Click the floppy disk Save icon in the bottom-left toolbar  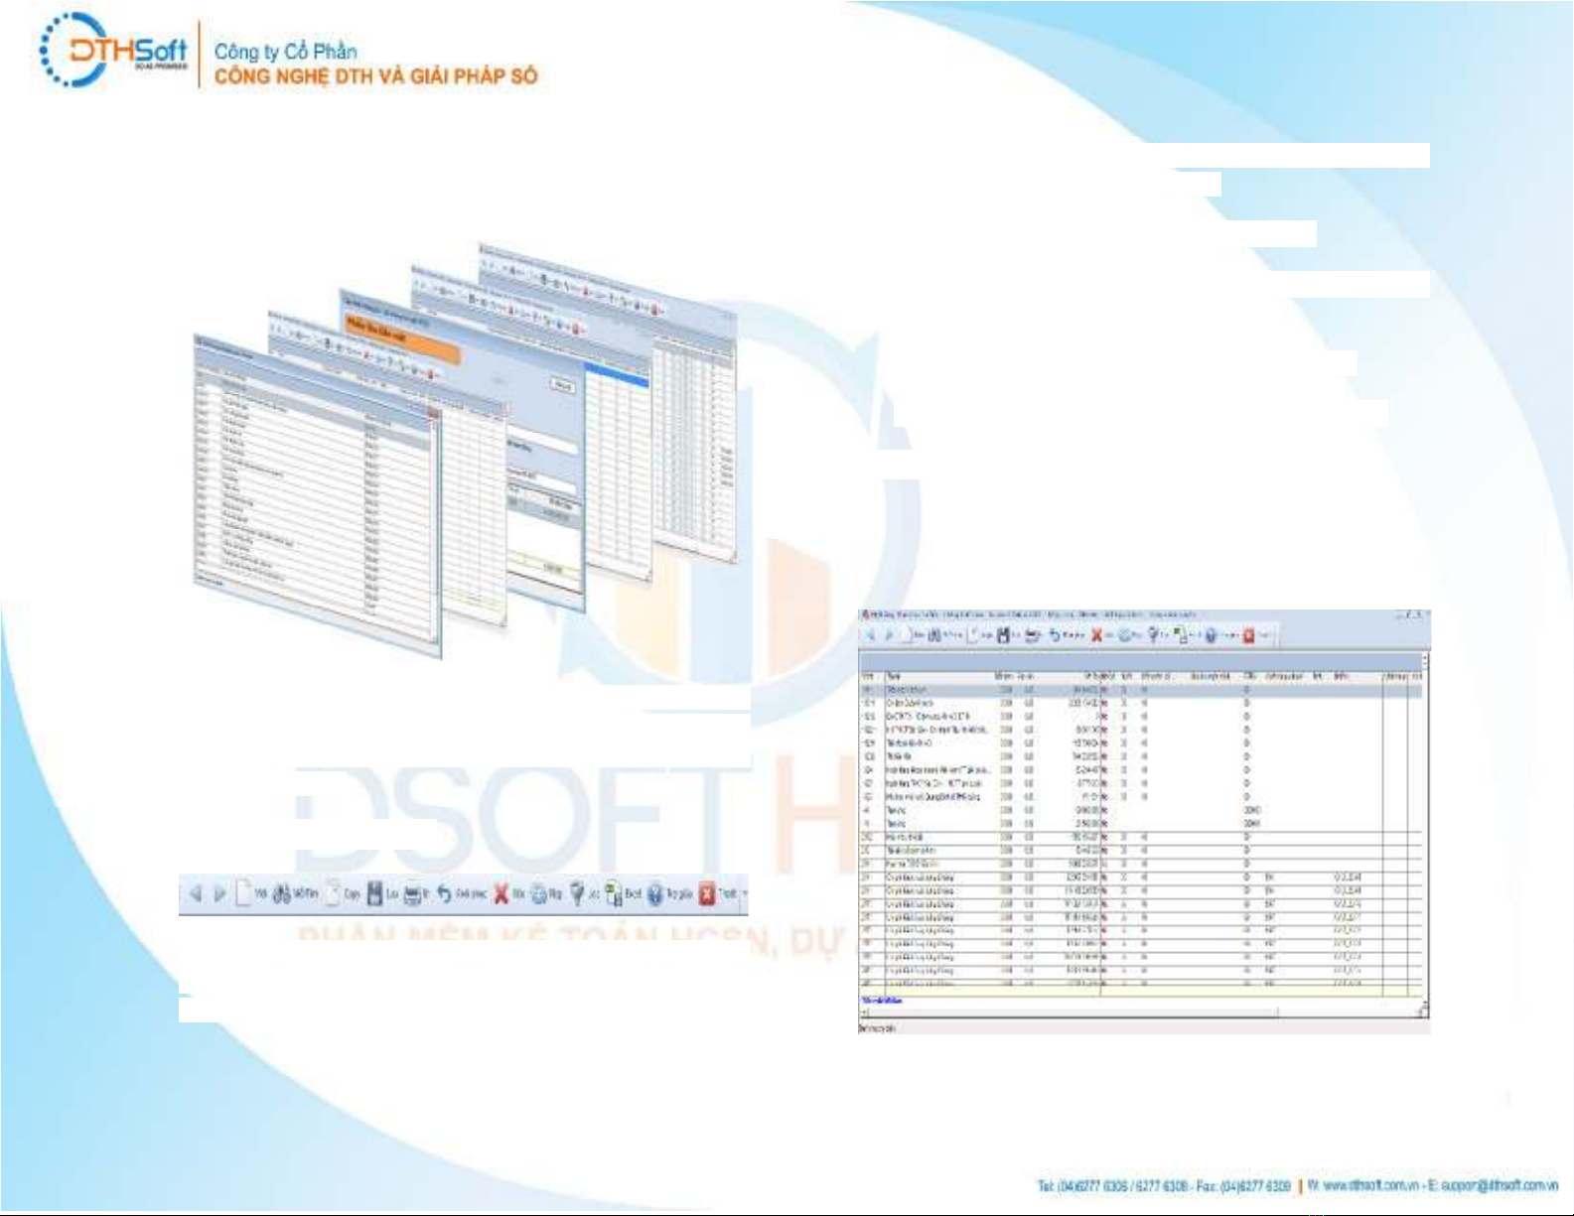point(374,894)
